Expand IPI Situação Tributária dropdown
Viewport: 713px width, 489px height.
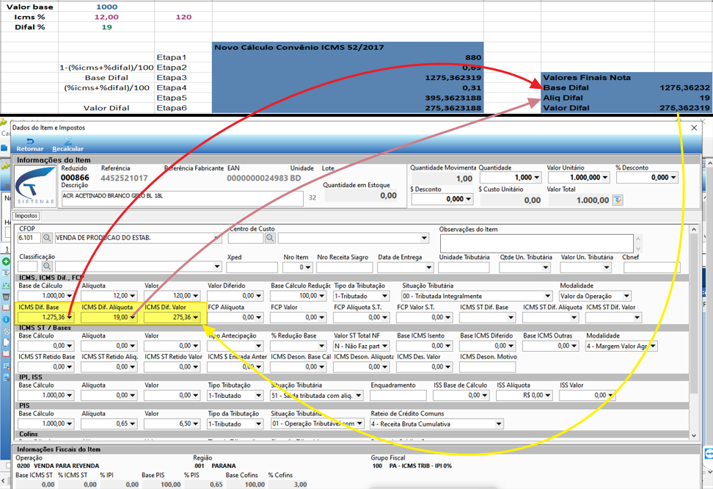(x=359, y=396)
